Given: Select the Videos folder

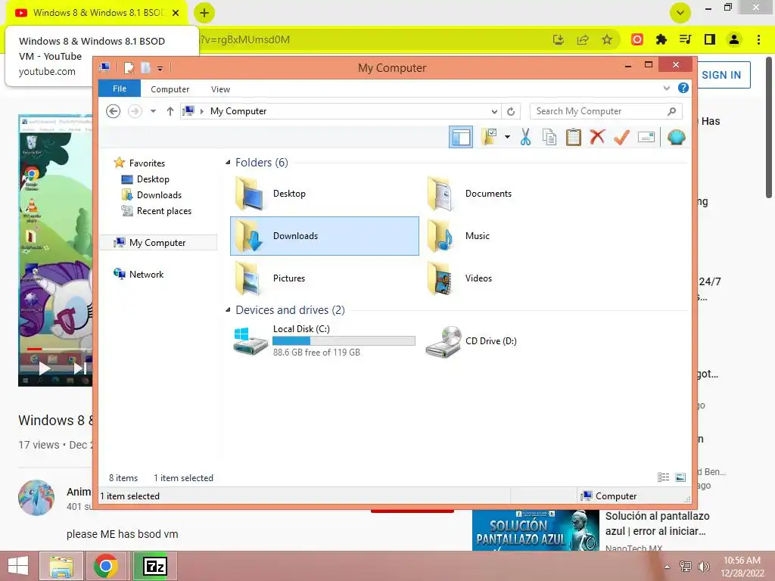Looking at the screenshot, I should pyautogui.click(x=459, y=278).
